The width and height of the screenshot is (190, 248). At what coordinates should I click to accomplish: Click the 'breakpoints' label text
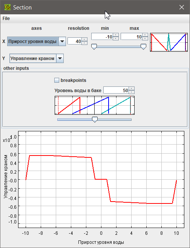click(74, 80)
